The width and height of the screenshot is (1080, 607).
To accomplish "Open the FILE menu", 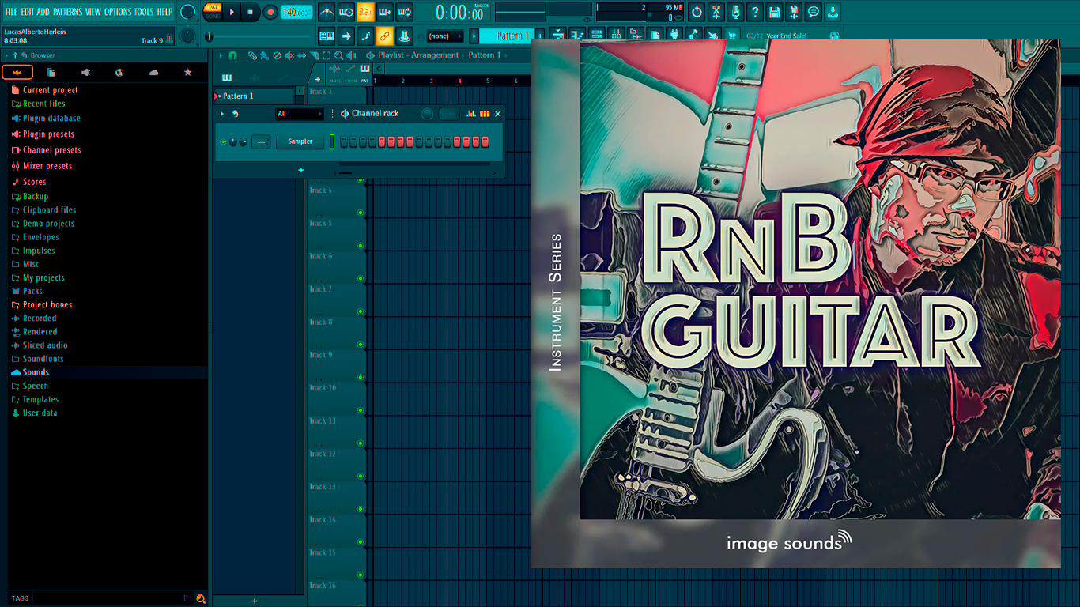I will pyautogui.click(x=12, y=12).
